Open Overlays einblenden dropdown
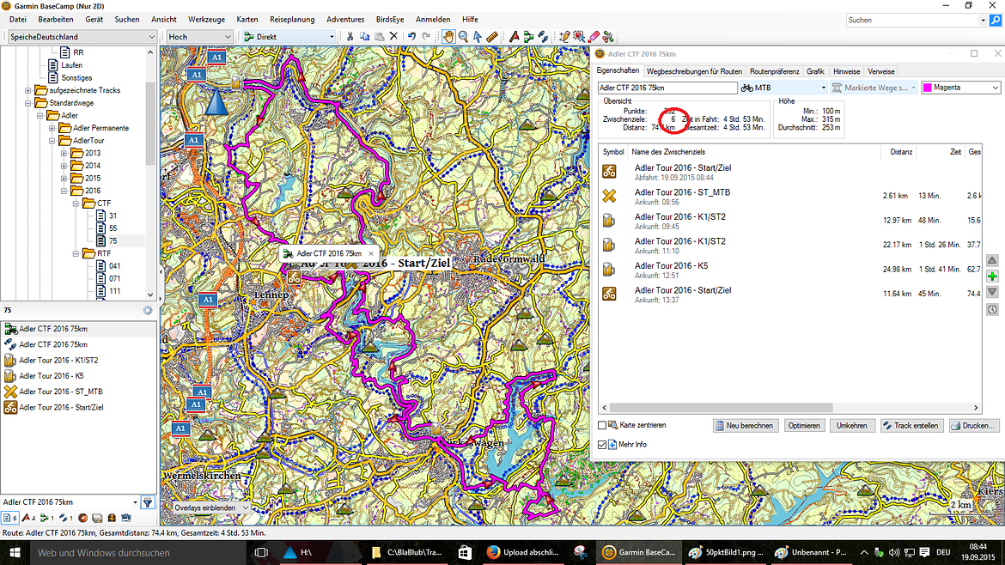 point(210,507)
